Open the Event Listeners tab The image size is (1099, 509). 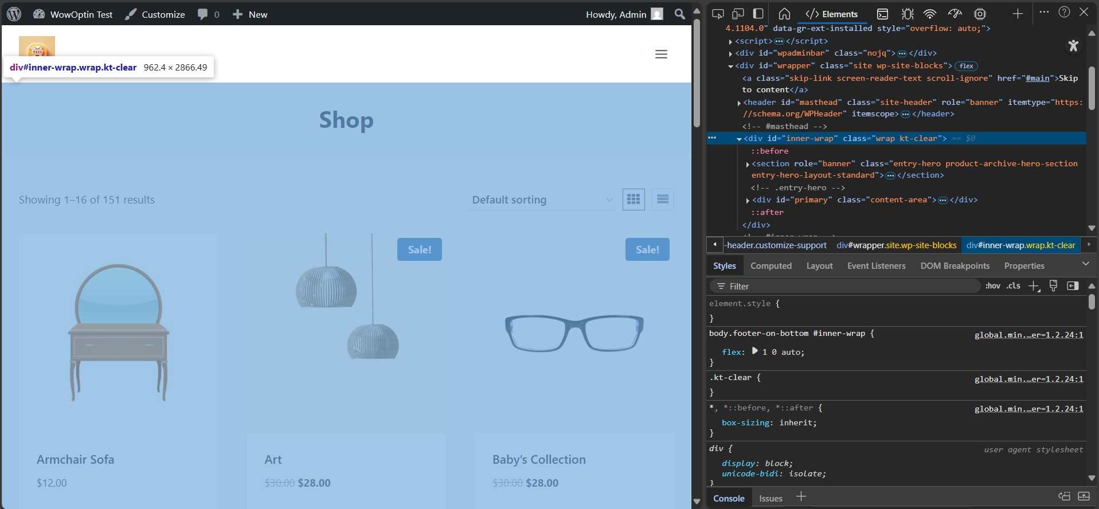[x=877, y=265]
